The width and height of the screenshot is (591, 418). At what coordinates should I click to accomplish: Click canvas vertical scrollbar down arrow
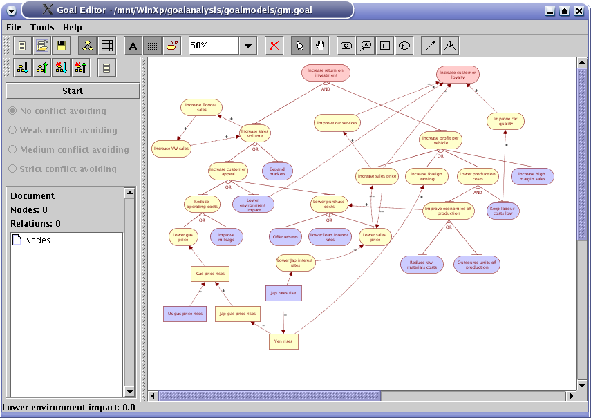[x=582, y=386]
